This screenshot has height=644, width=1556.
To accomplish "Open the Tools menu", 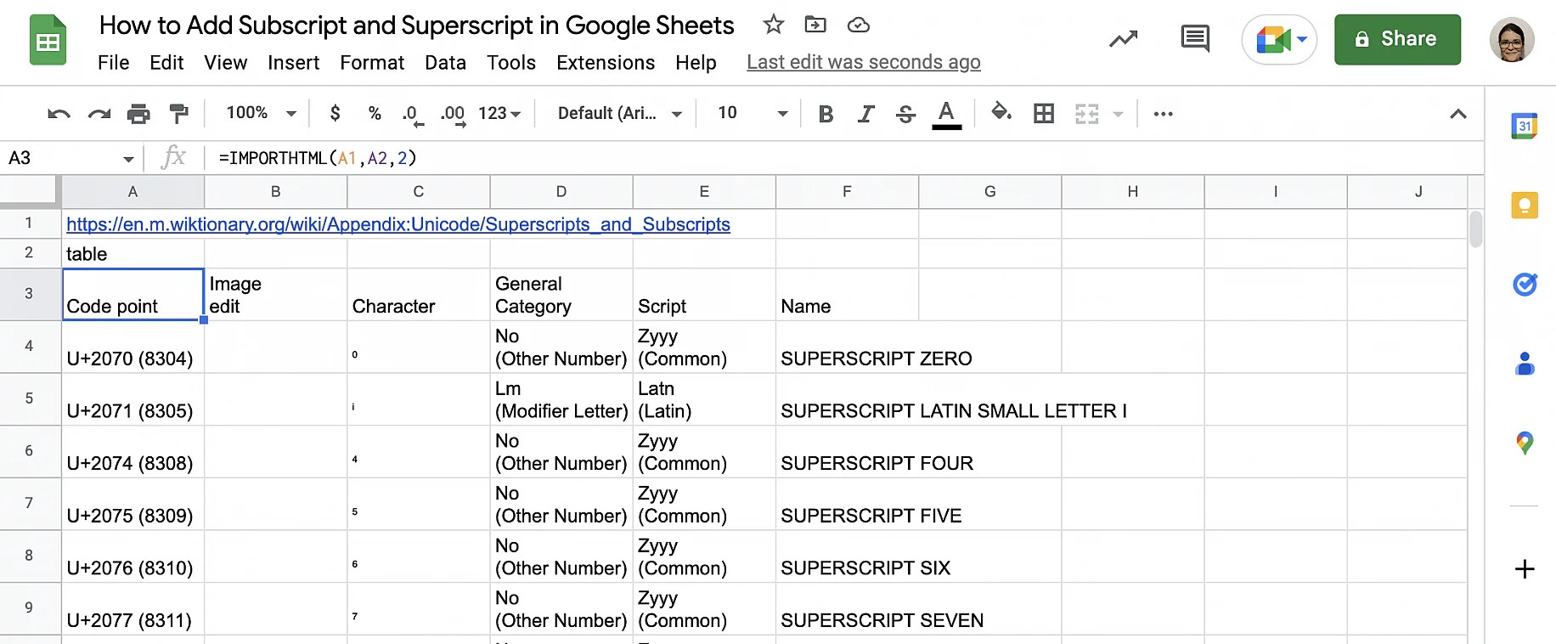I will [x=511, y=63].
